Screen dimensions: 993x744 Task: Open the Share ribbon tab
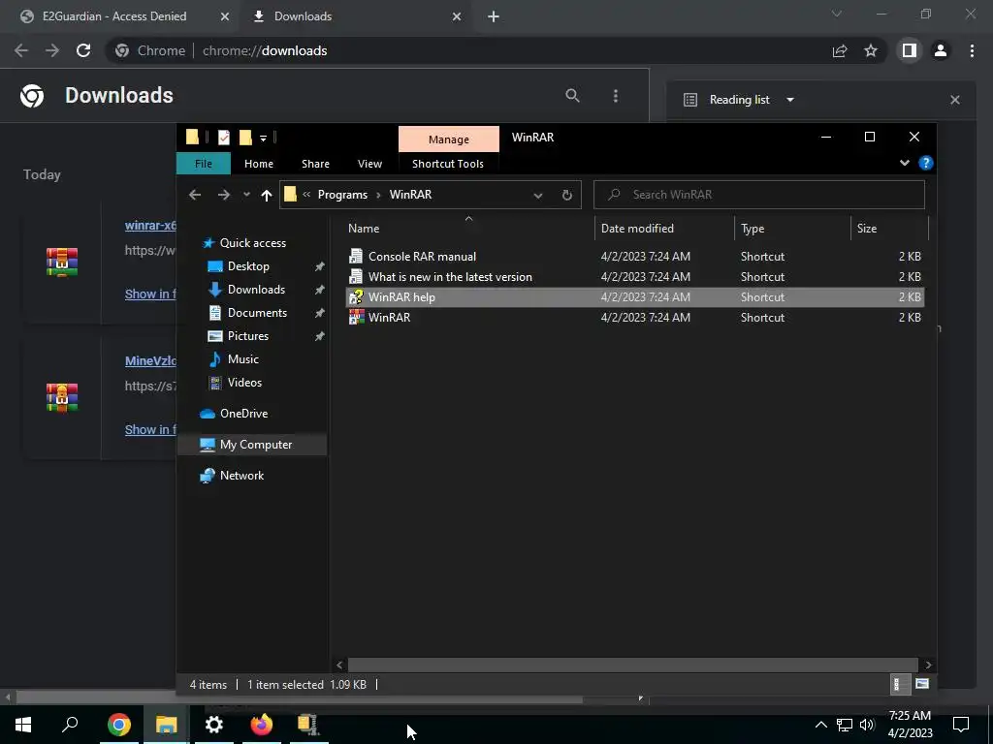[x=315, y=163]
